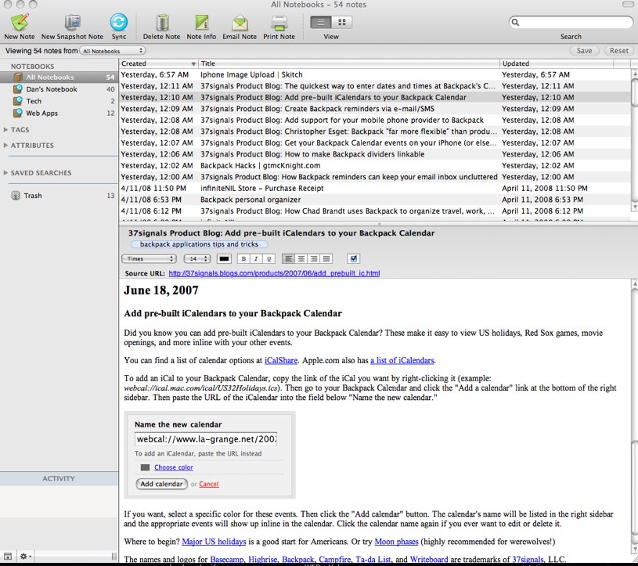Open the Moon phases link
The height and width of the screenshot is (566, 638).
[396, 542]
